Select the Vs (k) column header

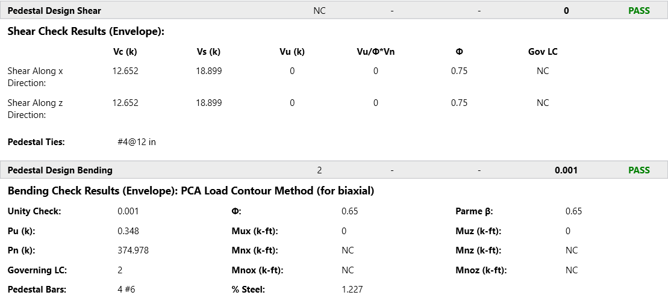point(208,52)
